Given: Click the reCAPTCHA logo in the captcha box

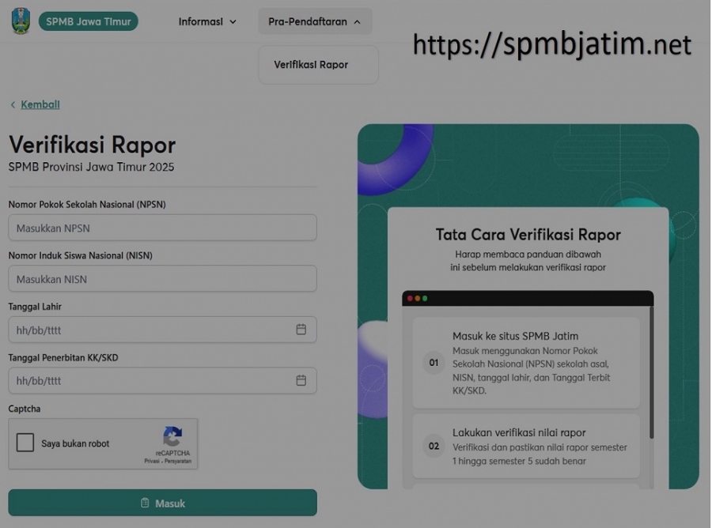Looking at the screenshot, I should [172, 437].
